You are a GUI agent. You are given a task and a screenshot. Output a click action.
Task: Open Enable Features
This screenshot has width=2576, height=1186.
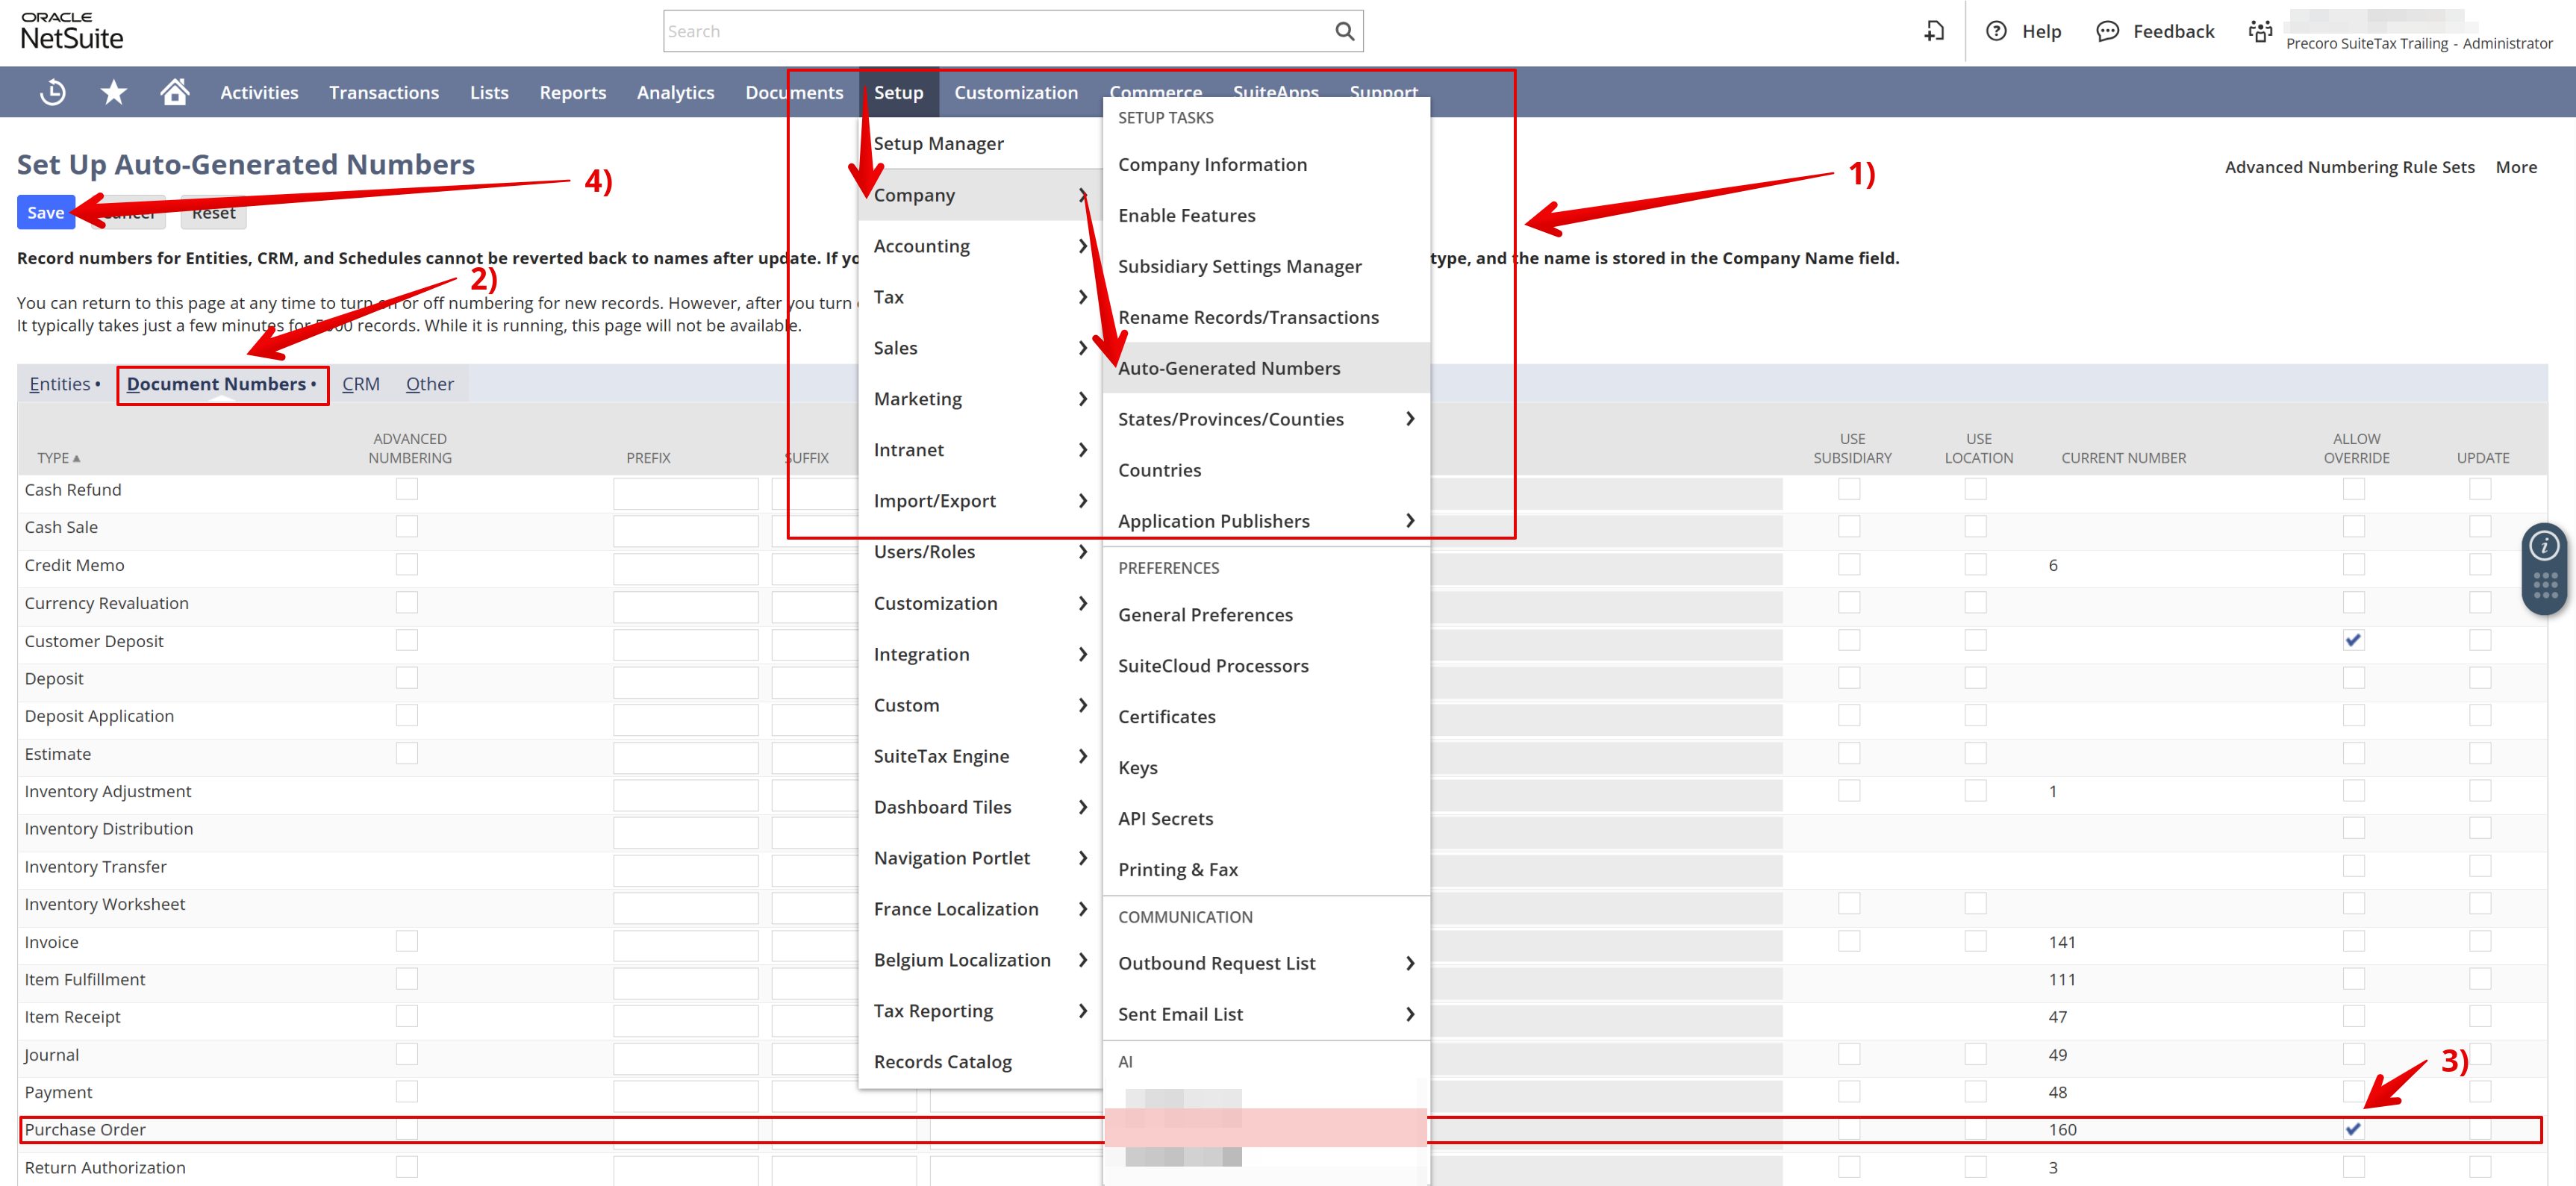click(x=1186, y=215)
